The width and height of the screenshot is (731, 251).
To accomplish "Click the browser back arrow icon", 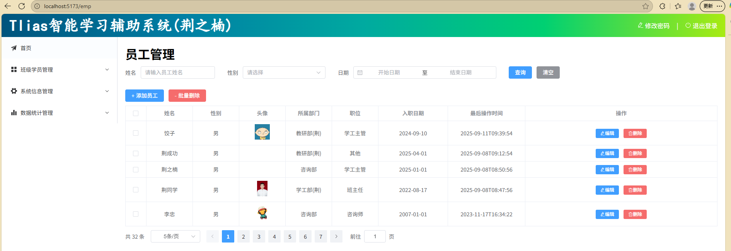I will [8, 6].
